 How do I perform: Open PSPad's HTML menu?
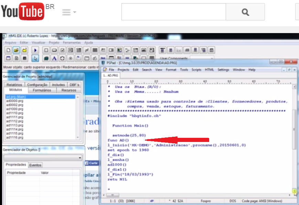click(209, 70)
